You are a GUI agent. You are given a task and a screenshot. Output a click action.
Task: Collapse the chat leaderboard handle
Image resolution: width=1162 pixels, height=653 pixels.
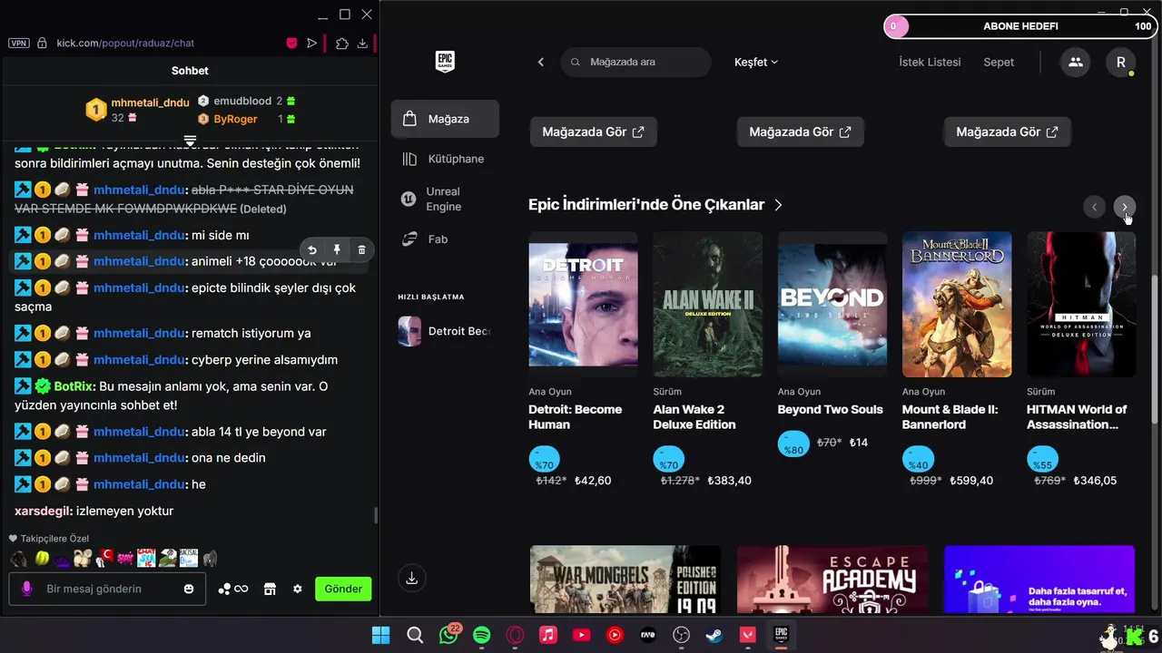pos(190,141)
